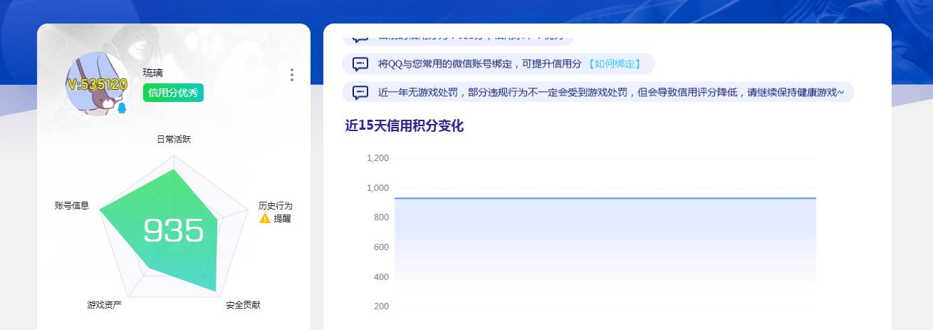
Task: Click the QQ penguin icon on avatar
Action: point(122,108)
